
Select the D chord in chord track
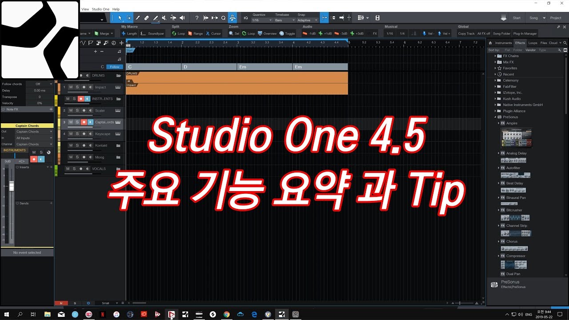209,67
